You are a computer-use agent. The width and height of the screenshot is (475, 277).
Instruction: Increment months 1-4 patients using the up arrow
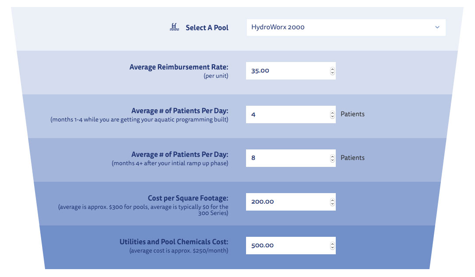pyautogui.click(x=332, y=113)
